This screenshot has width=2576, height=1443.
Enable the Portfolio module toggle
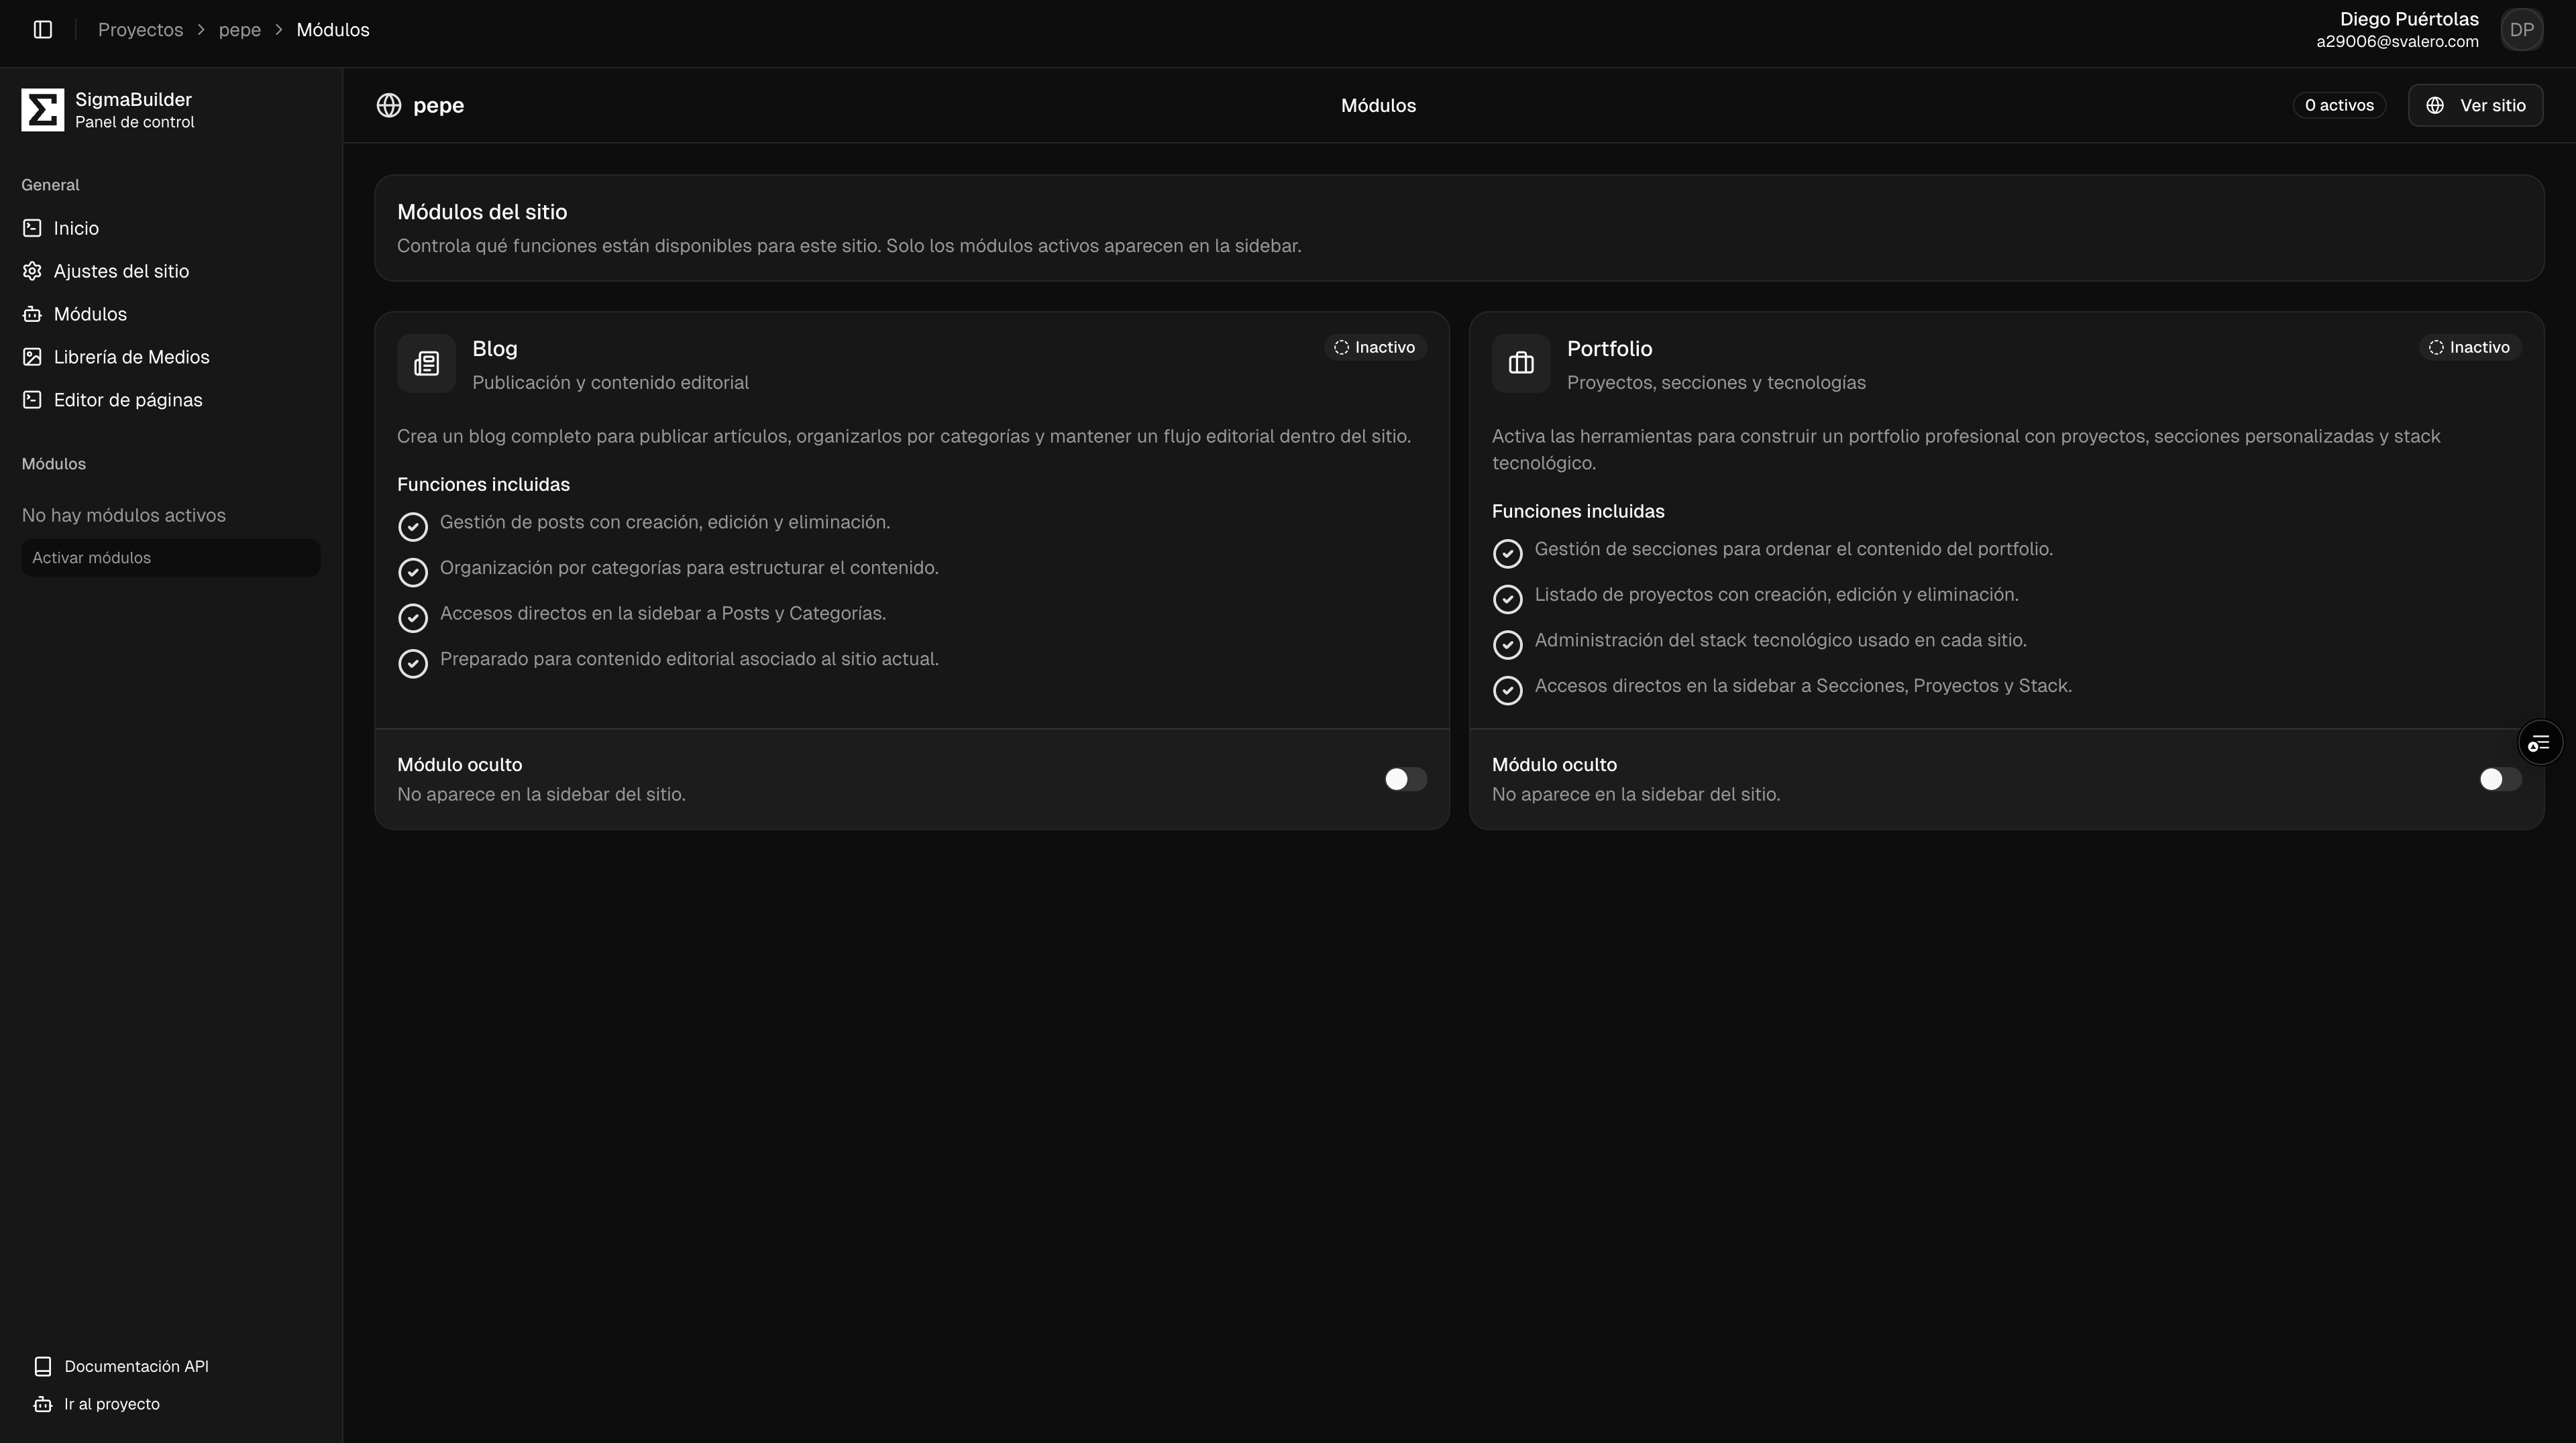point(2500,779)
